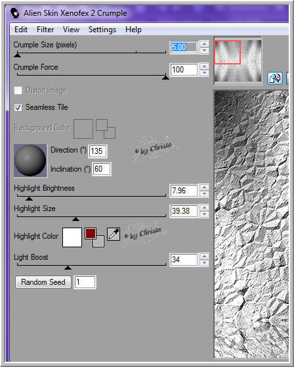294x367 pixels.
Task: Decrease Crumple Force with down arrow
Action: (204, 72)
